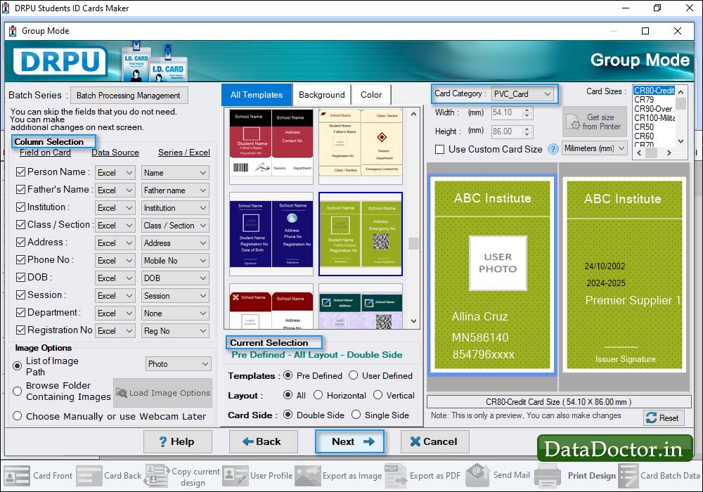Open Department series None dropdown
Viewport: 703px width, 492px height.
(x=175, y=313)
